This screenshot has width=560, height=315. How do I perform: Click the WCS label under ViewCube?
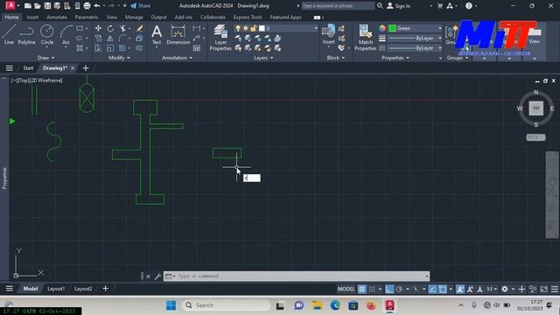click(x=535, y=137)
